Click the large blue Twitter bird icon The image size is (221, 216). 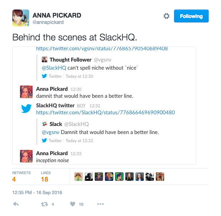point(26,108)
